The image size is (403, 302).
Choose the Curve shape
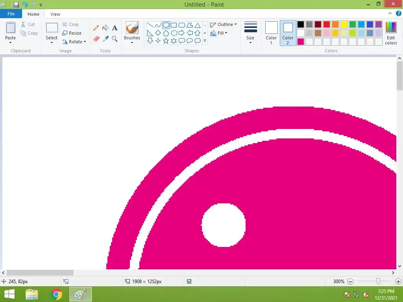(158, 25)
